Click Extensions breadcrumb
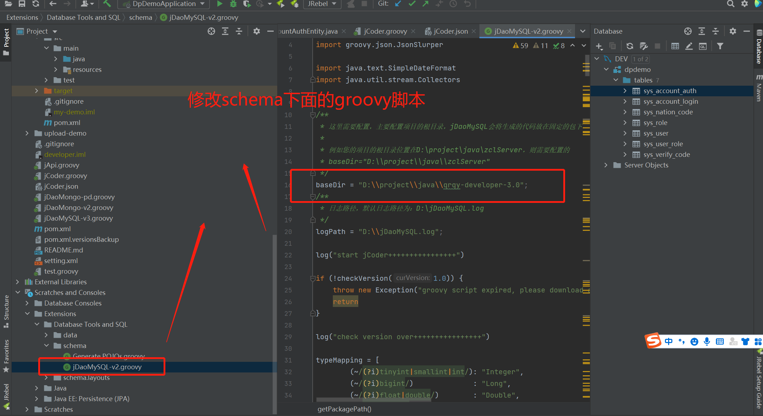 click(x=22, y=17)
